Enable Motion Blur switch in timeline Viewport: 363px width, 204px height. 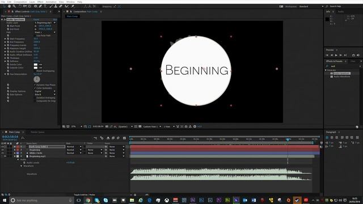119,138
